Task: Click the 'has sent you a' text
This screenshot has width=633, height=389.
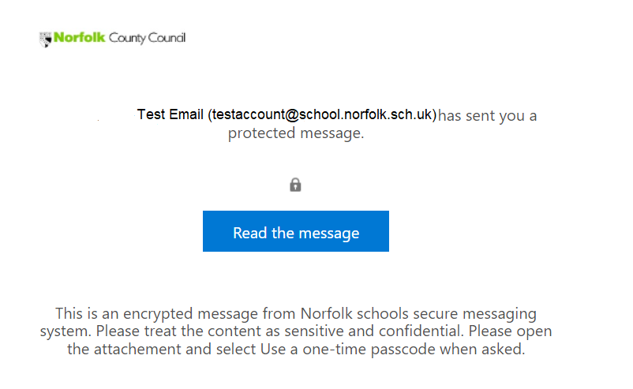Action: click(487, 116)
